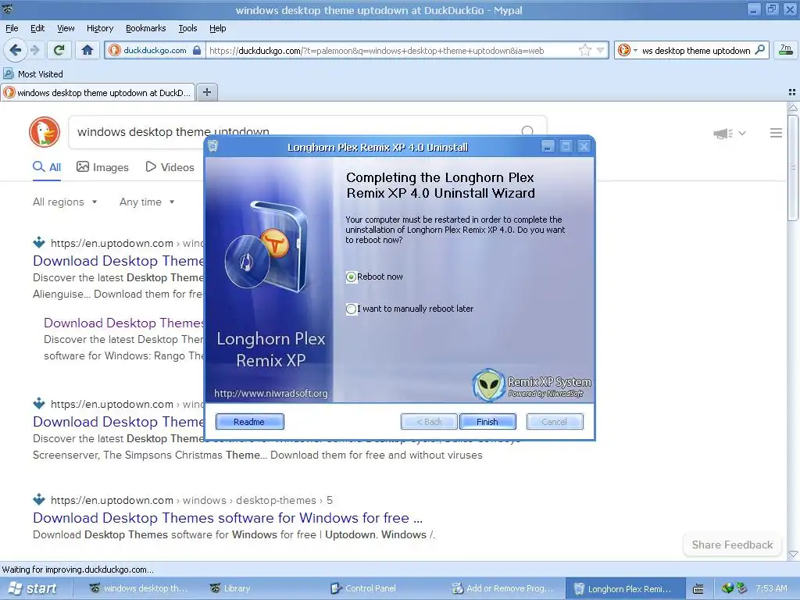This screenshot has height=600, width=800.
Task: Select I want to manually reboot later
Action: [351, 309]
